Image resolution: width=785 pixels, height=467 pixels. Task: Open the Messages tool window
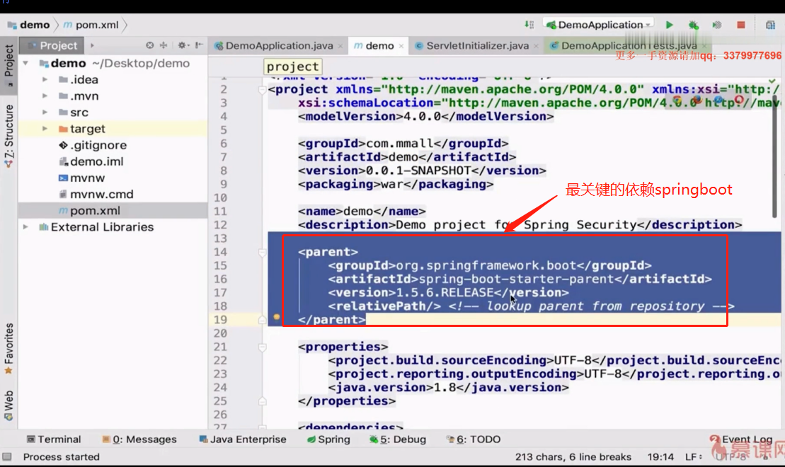(x=139, y=439)
